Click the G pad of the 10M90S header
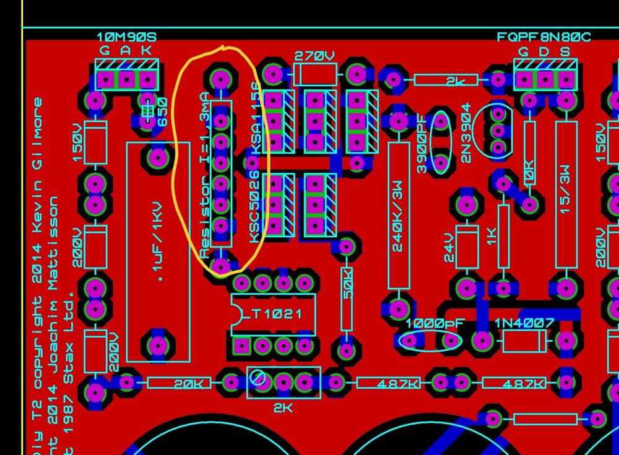Image resolution: width=619 pixels, height=455 pixels. (106, 80)
